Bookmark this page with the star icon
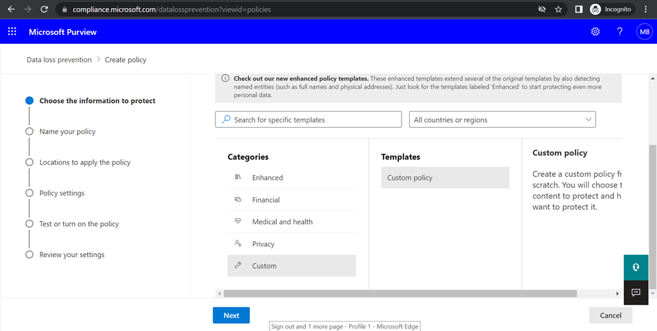This screenshot has height=331, width=657. (x=558, y=9)
